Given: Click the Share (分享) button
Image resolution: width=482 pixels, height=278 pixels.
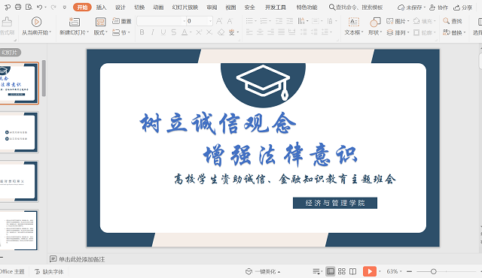Looking at the screenshot, I should [x=463, y=7].
